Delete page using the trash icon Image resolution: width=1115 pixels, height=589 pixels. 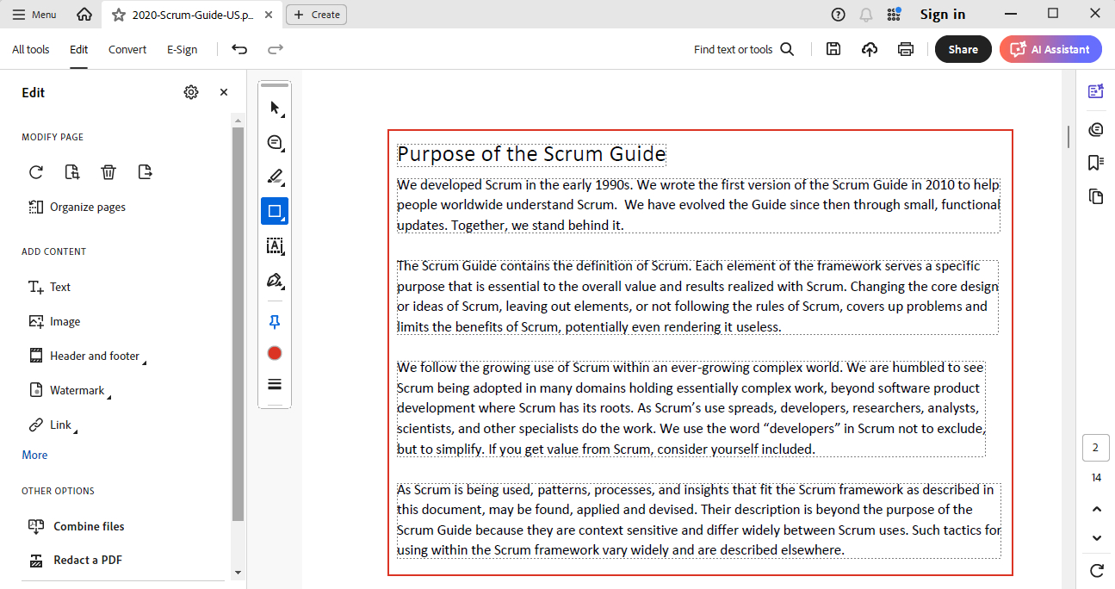108,172
